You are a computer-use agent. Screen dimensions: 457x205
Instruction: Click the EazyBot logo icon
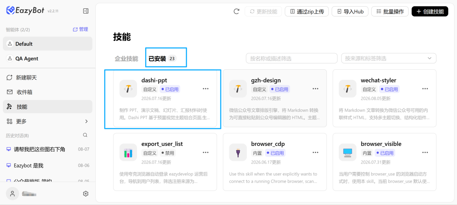pyautogui.click(x=10, y=11)
